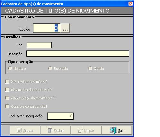
Task: Focus the Código input field
Action: [47, 28]
